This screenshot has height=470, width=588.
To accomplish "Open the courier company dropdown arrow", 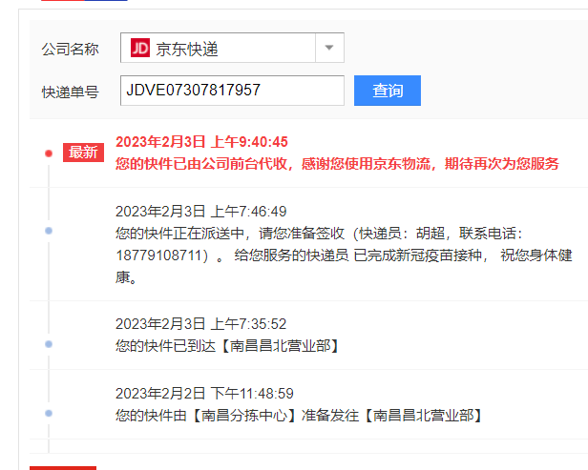I will click(329, 48).
